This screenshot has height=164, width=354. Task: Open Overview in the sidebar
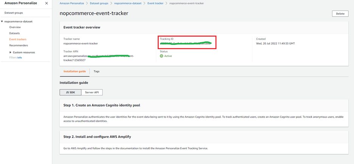coord(15,27)
